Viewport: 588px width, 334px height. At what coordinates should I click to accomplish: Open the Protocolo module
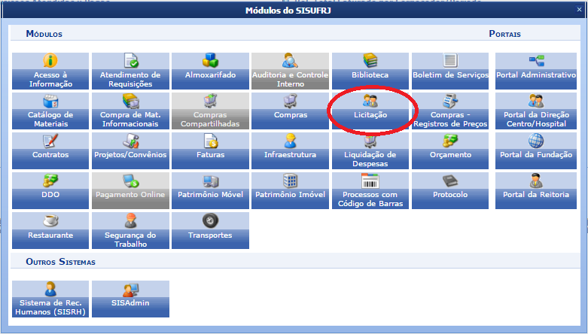pos(450,190)
